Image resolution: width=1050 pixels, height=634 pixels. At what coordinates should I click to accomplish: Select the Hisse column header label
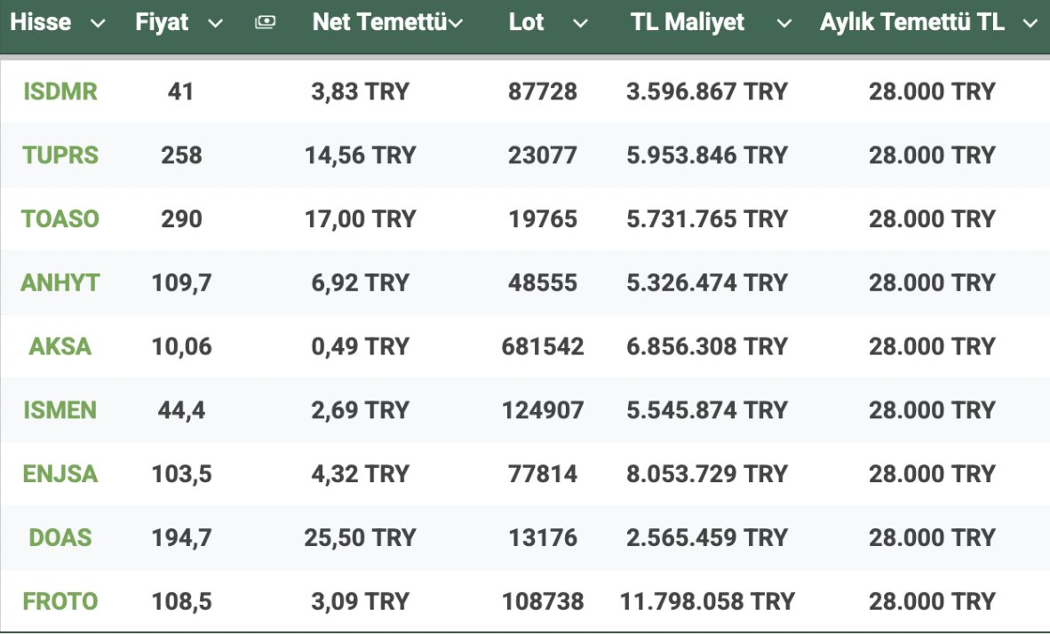(40, 22)
